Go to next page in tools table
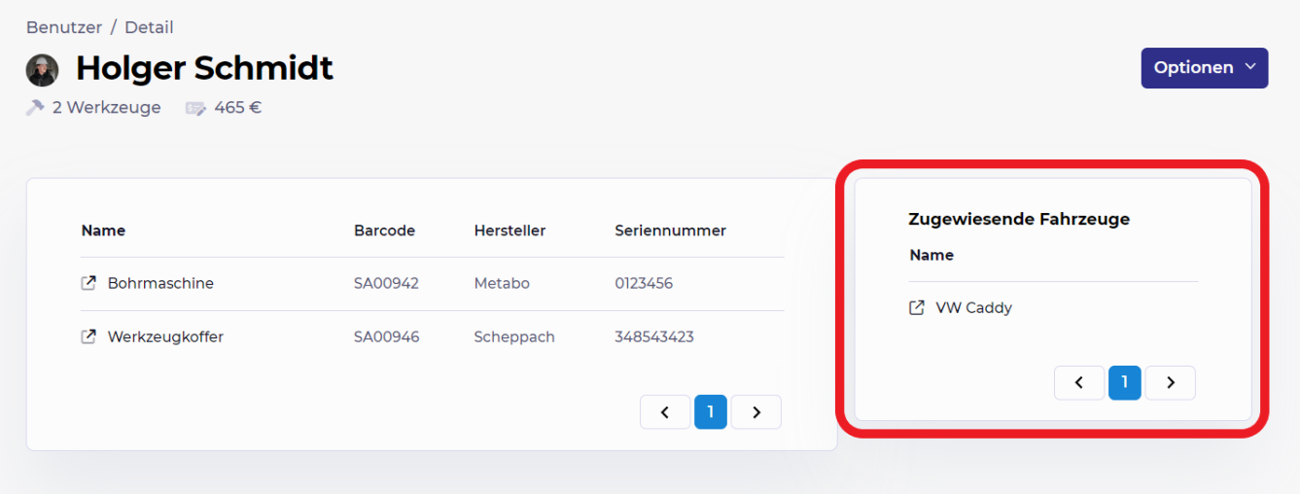 pos(756,412)
